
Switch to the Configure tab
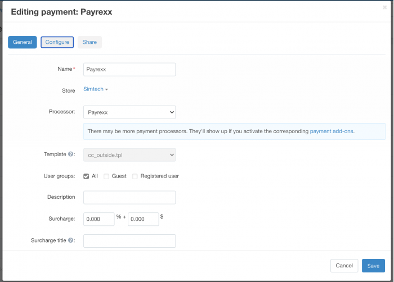(57, 42)
